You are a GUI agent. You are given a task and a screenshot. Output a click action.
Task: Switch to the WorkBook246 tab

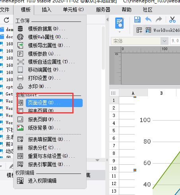point(163,30)
